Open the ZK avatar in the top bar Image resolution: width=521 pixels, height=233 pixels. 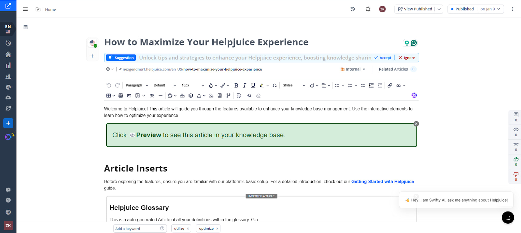pyautogui.click(x=382, y=9)
